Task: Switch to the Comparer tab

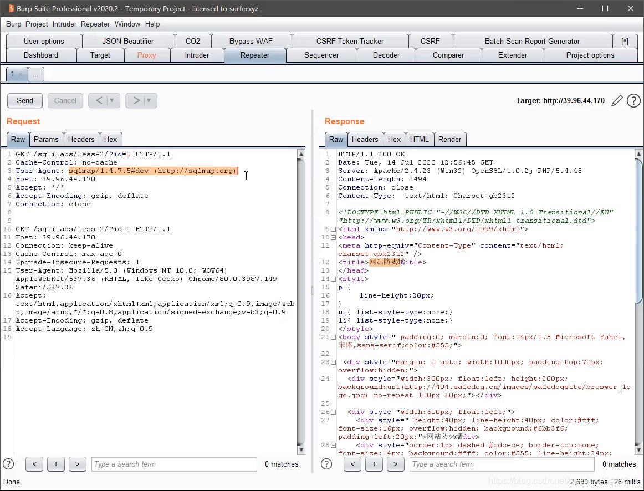Action: (x=448, y=55)
